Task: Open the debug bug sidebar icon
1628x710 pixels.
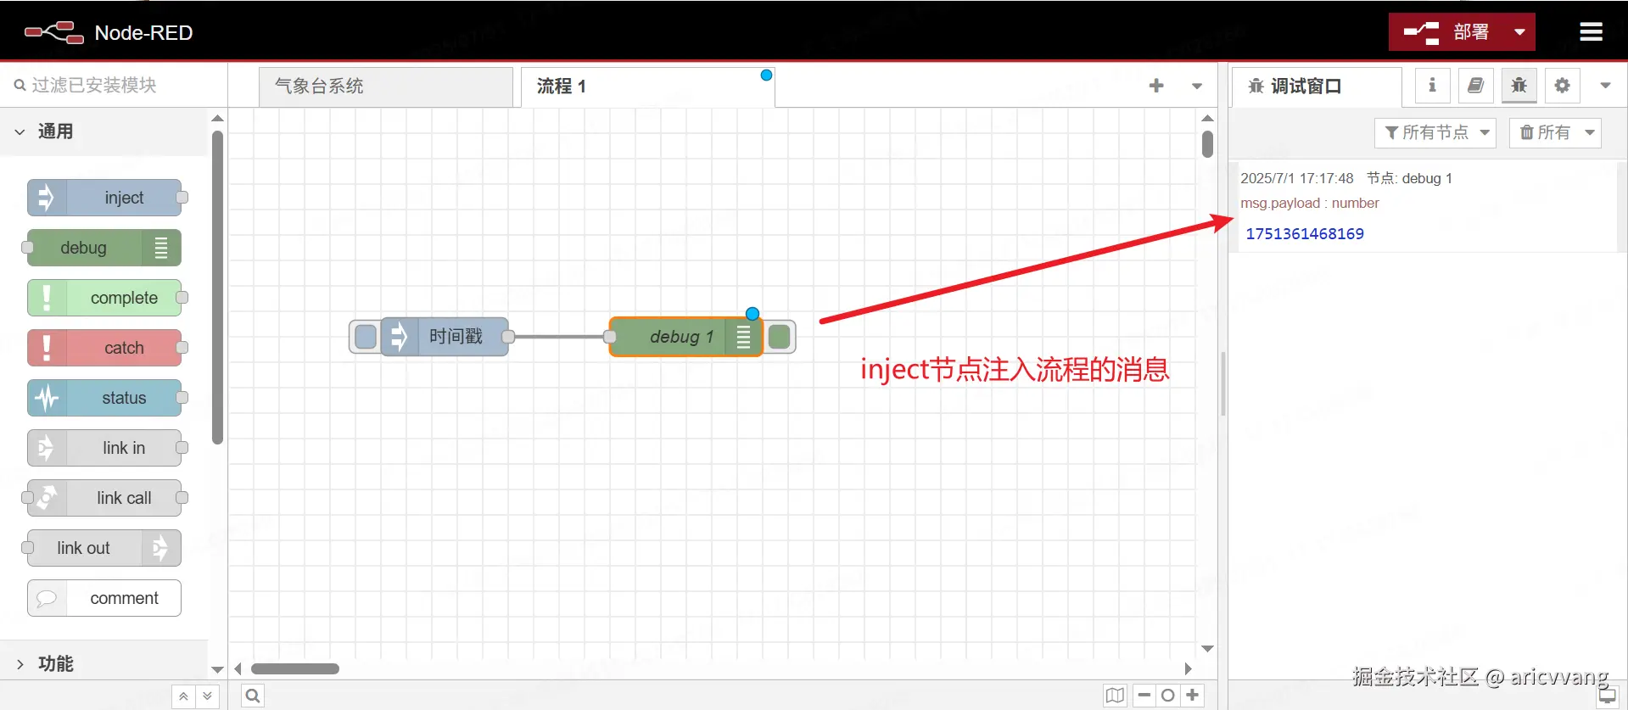Action: pyautogui.click(x=1519, y=85)
